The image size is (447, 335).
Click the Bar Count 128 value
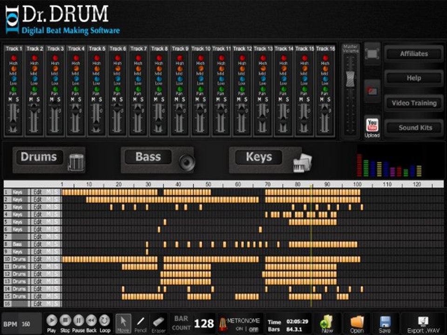tap(204, 324)
